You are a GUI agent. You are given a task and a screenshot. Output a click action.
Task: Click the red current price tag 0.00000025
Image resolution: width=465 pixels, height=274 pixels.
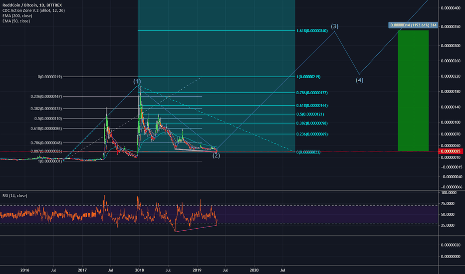pos(451,151)
